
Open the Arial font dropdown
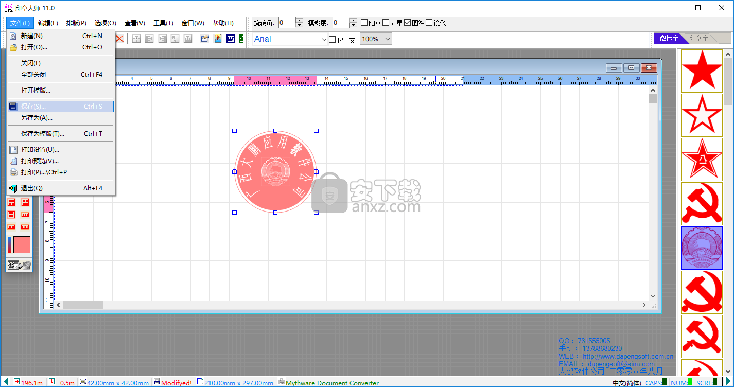pyautogui.click(x=324, y=39)
